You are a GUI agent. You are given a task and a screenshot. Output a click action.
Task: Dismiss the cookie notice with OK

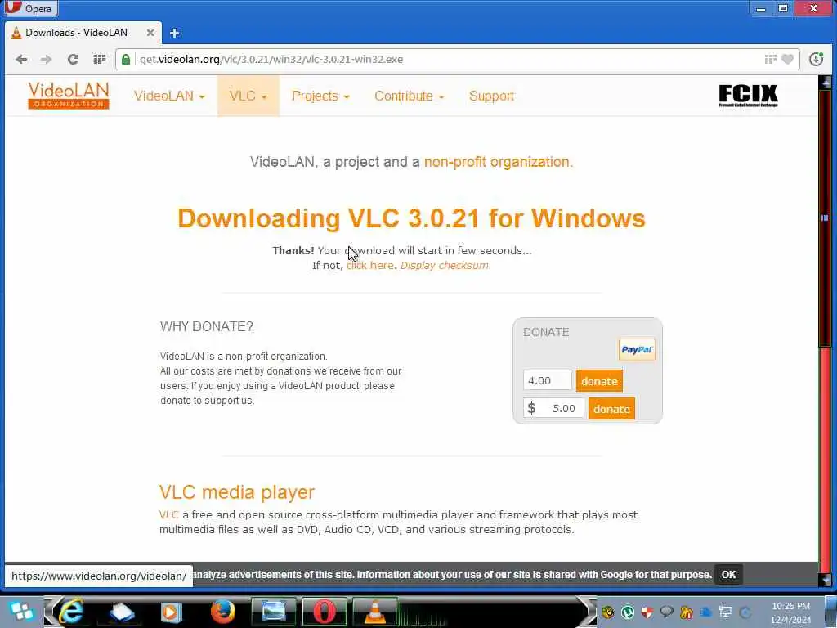[x=728, y=575]
